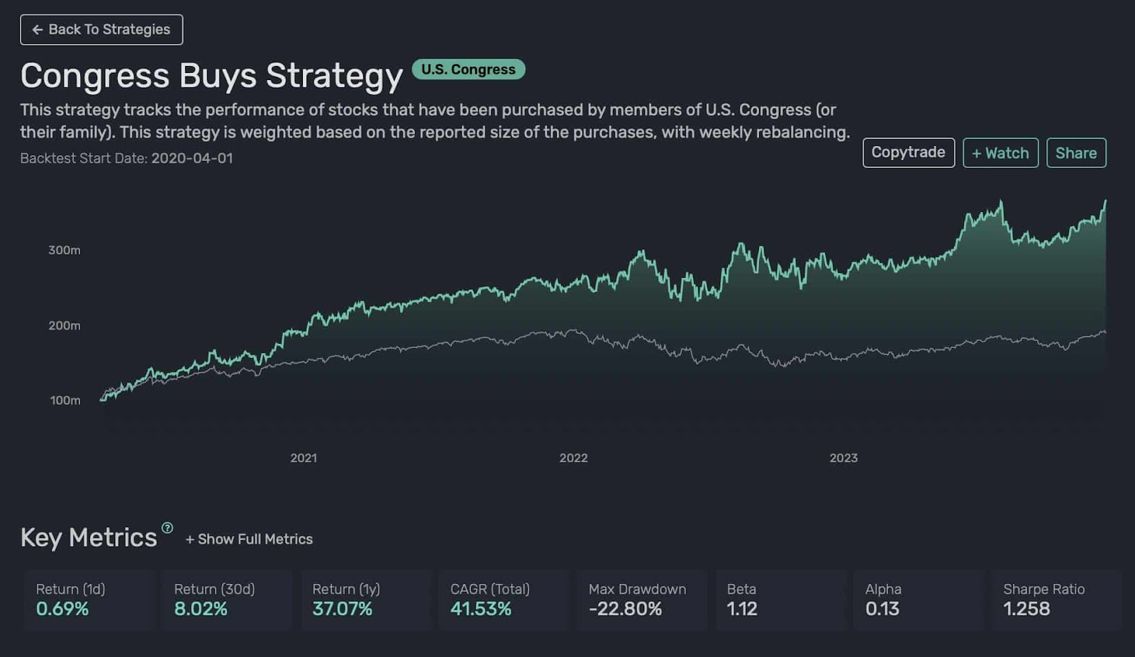
Task: Go back via Back To Strategies button
Action: click(101, 30)
